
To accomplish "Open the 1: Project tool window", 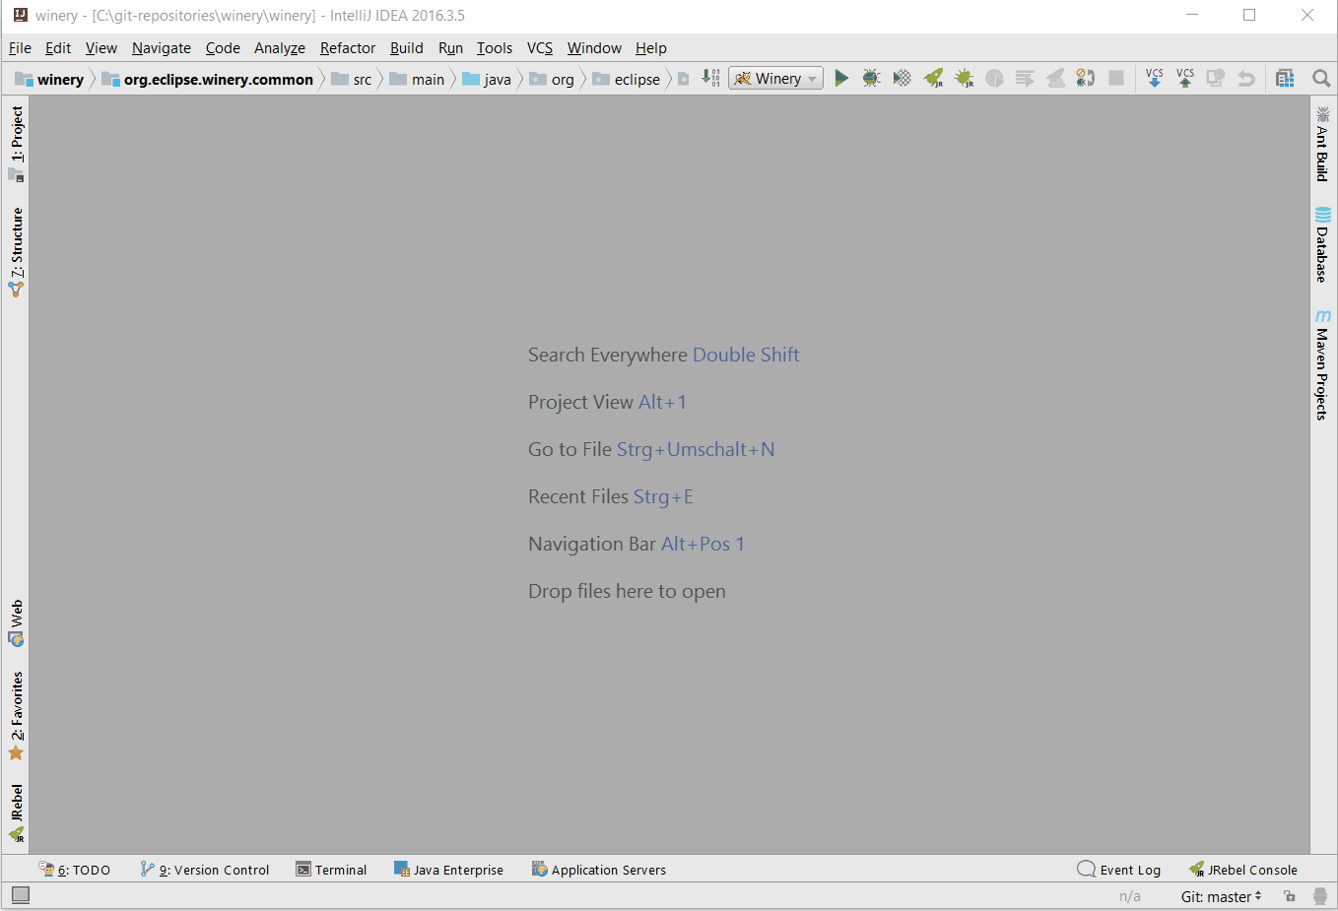I will tap(16, 144).
